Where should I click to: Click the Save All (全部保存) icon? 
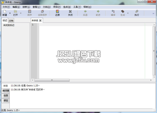pos(42,12)
